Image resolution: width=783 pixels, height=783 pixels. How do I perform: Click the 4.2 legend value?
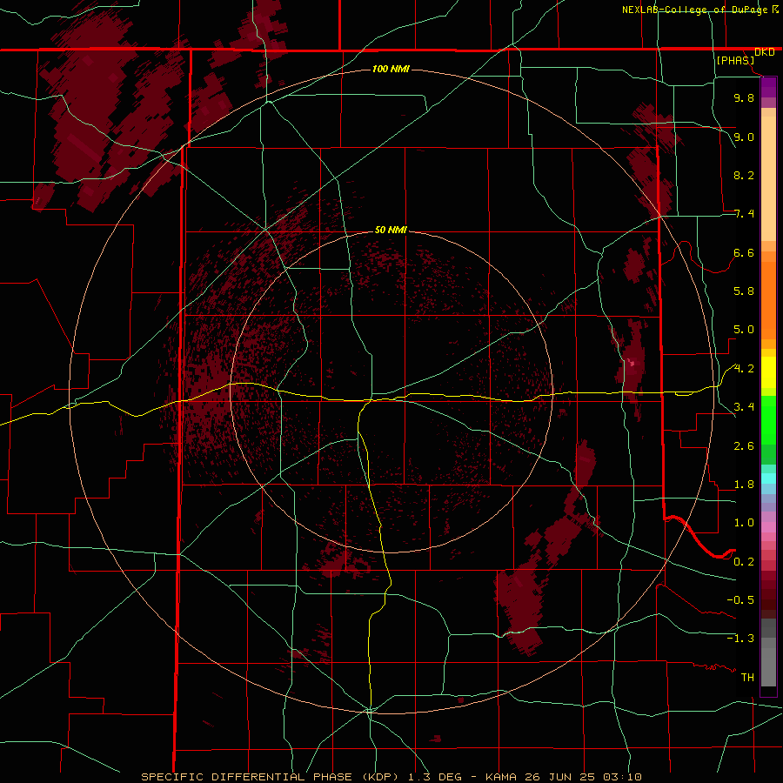pyautogui.click(x=744, y=369)
